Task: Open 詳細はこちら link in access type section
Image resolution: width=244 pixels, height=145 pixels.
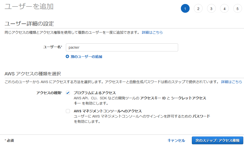Action: (232, 82)
